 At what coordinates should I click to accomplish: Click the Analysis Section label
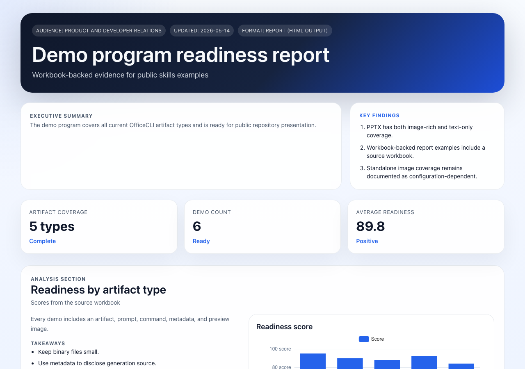tap(58, 279)
